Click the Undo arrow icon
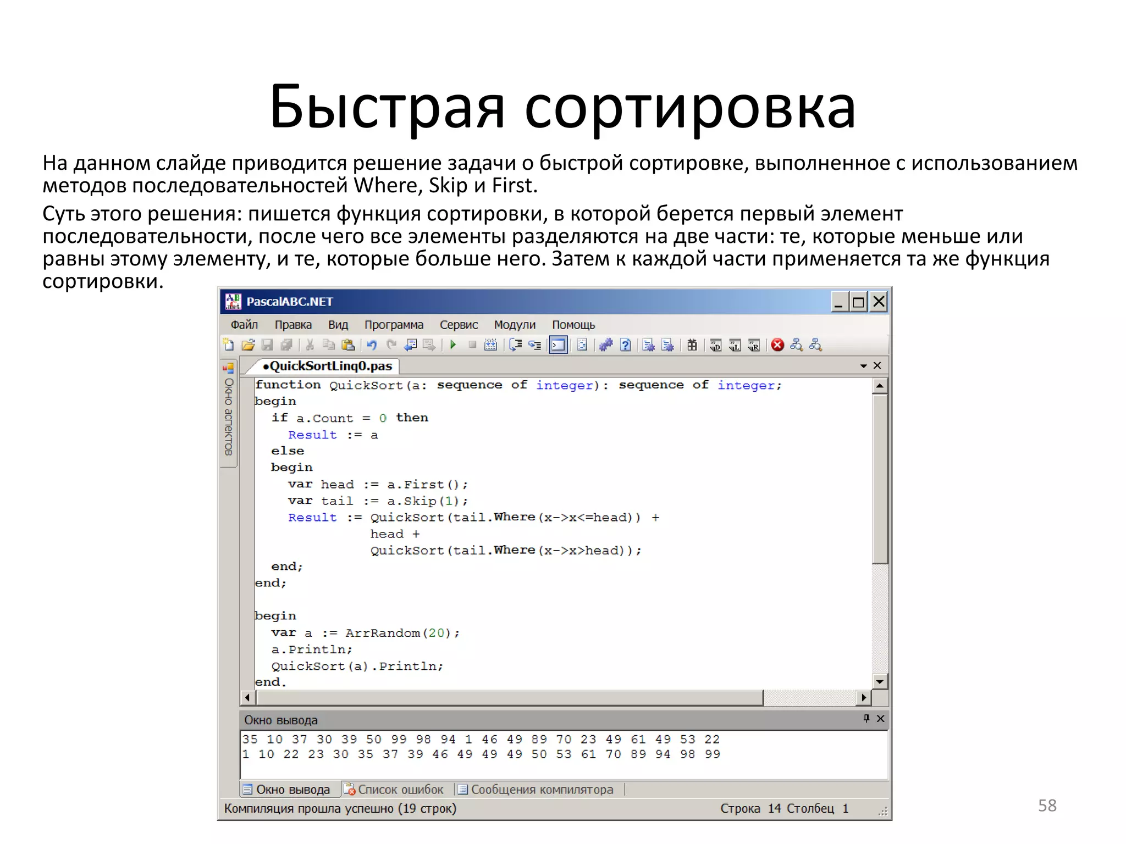 [x=372, y=345]
